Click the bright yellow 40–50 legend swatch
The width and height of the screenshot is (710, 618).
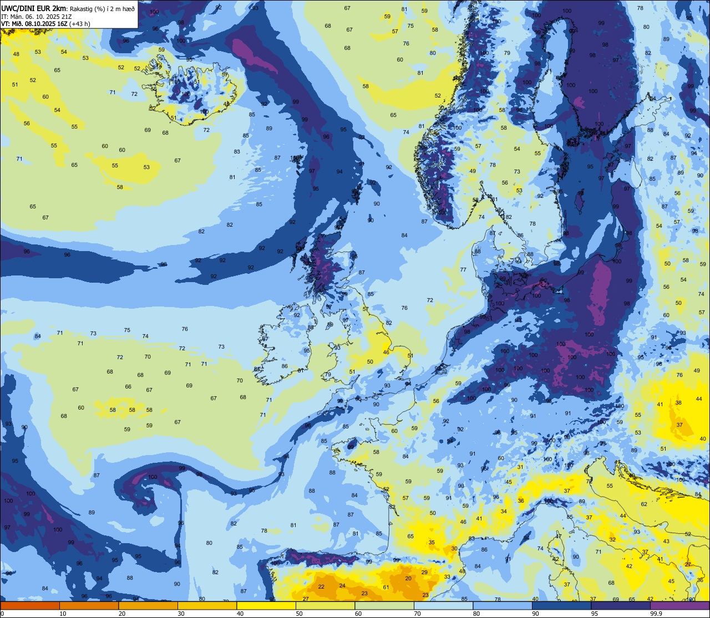point(266,605)
